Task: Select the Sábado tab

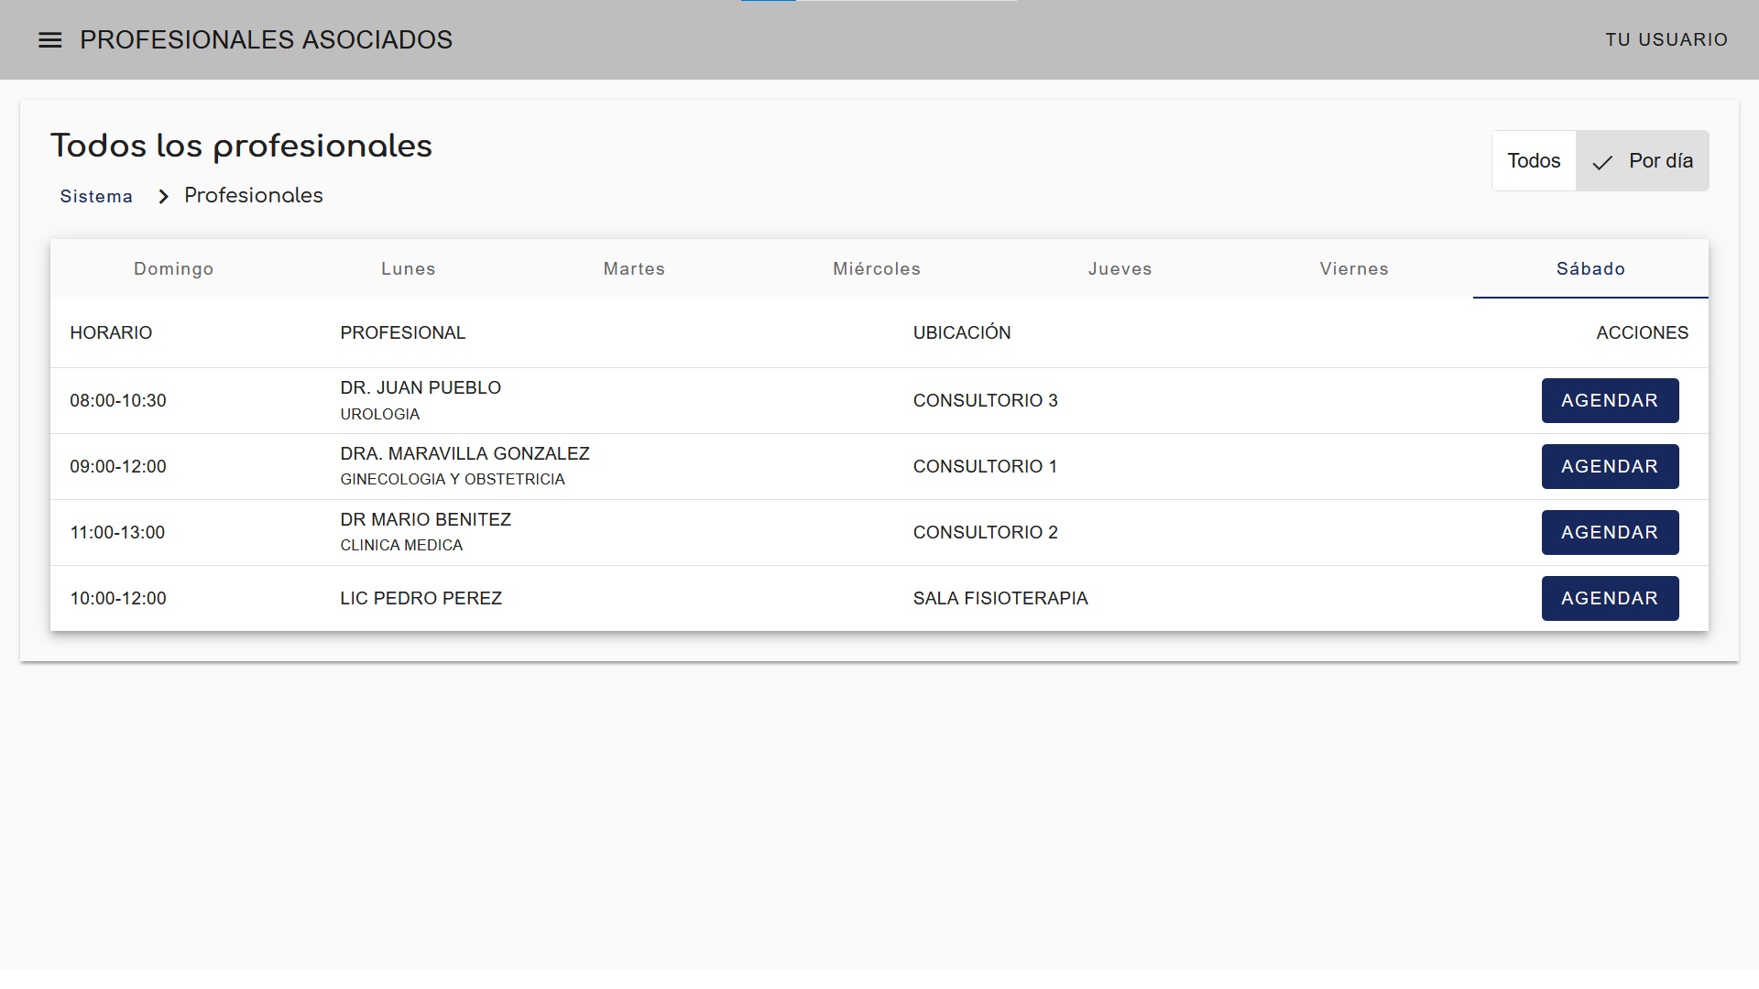Action: point(1590,269)
